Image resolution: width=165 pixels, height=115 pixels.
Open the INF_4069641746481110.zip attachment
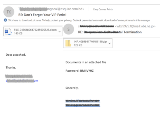point(88,43)
